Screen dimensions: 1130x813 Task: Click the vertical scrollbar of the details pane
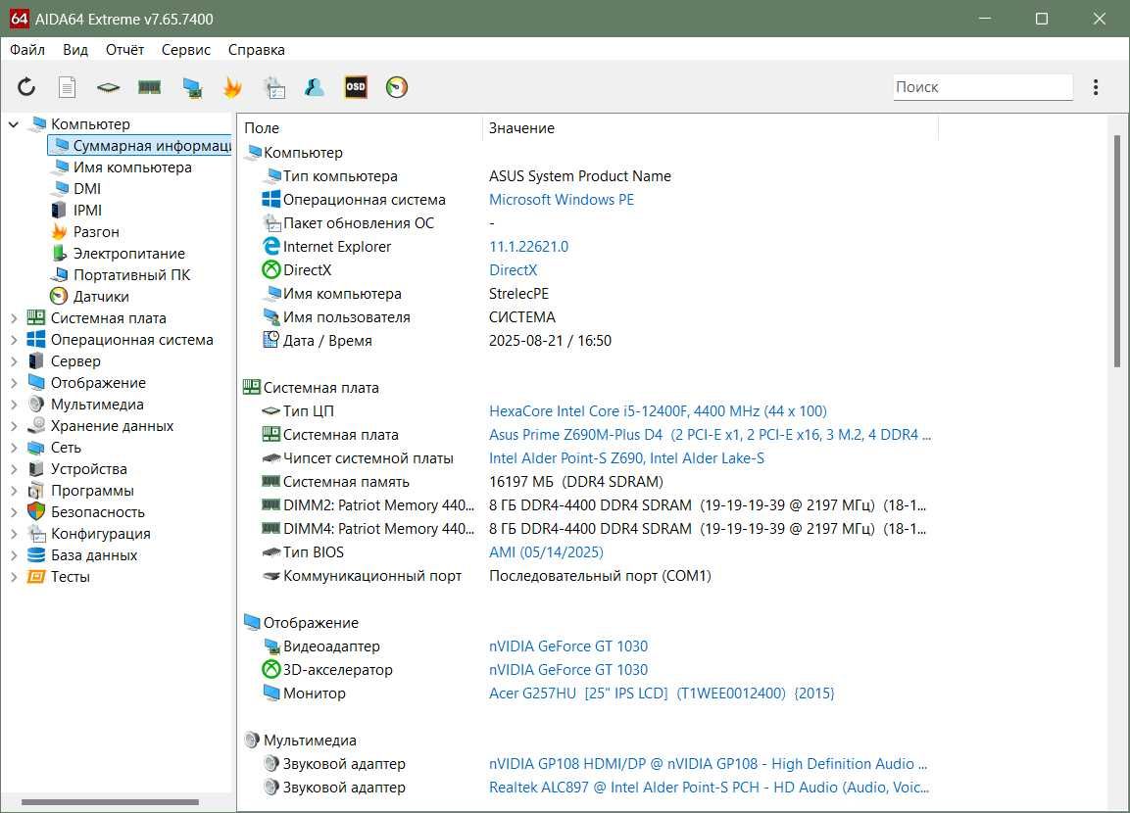tap(1117, 252)
